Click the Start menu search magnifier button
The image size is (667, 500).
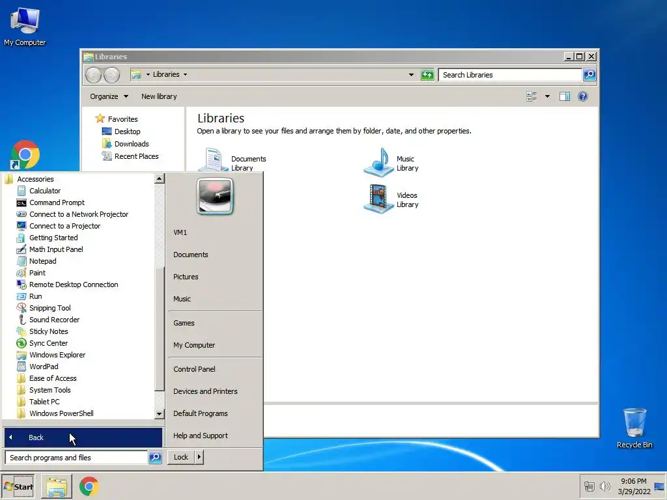[155, 458]
